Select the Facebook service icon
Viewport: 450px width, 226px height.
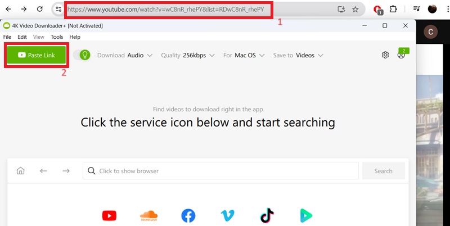click(x=188, y=216)
